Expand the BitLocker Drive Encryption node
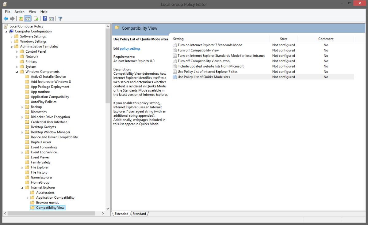 click(22, 117)
